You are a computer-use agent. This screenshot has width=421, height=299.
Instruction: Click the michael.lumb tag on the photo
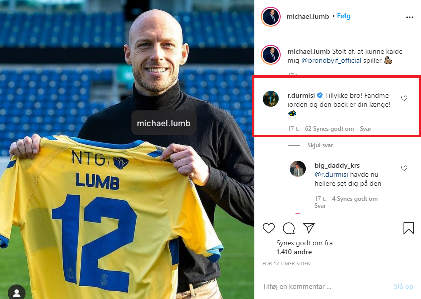[x=164, y=123]
